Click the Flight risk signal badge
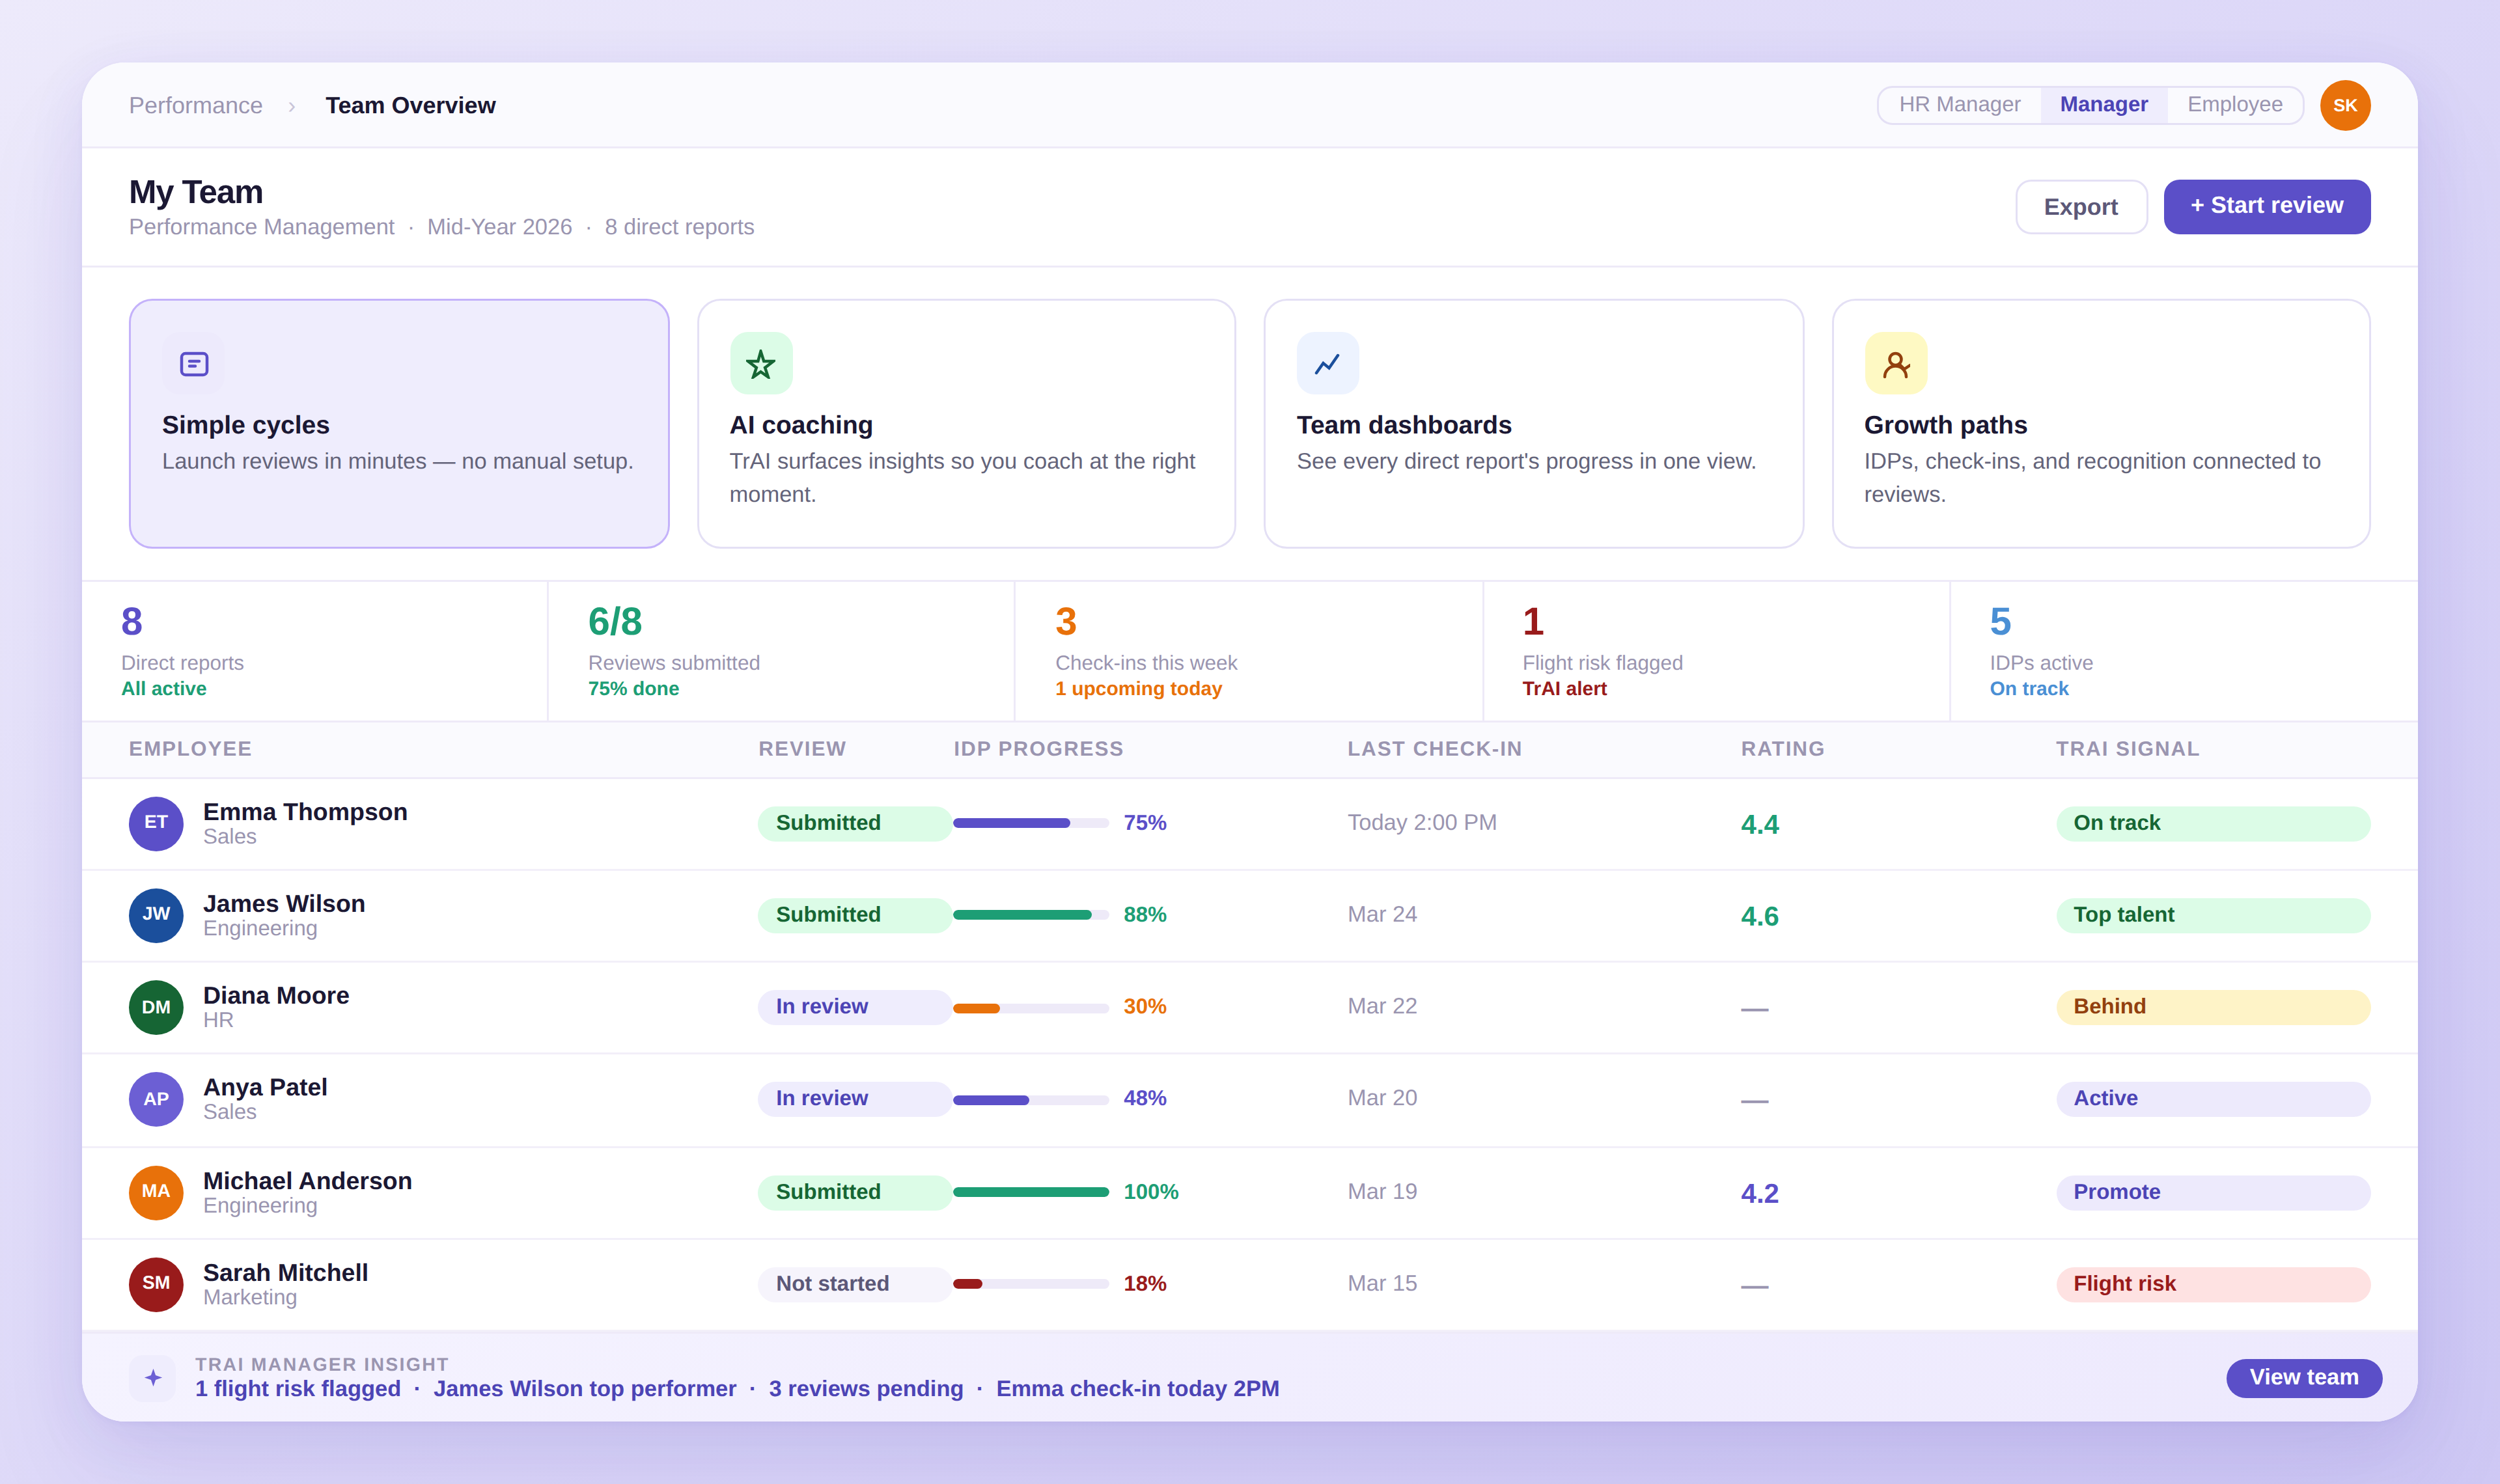The width and height of the screenshot is (2500, 1484). point(2212,1284)
